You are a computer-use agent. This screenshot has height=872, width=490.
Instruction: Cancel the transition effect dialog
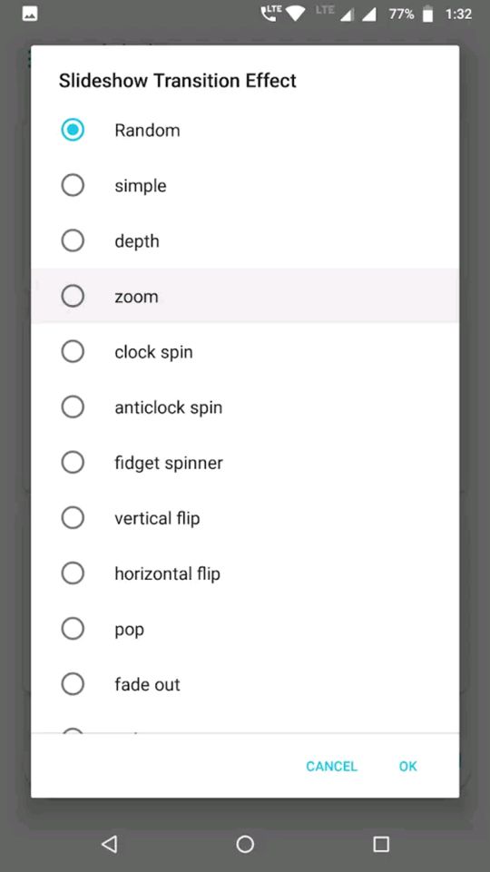[331, 767]
